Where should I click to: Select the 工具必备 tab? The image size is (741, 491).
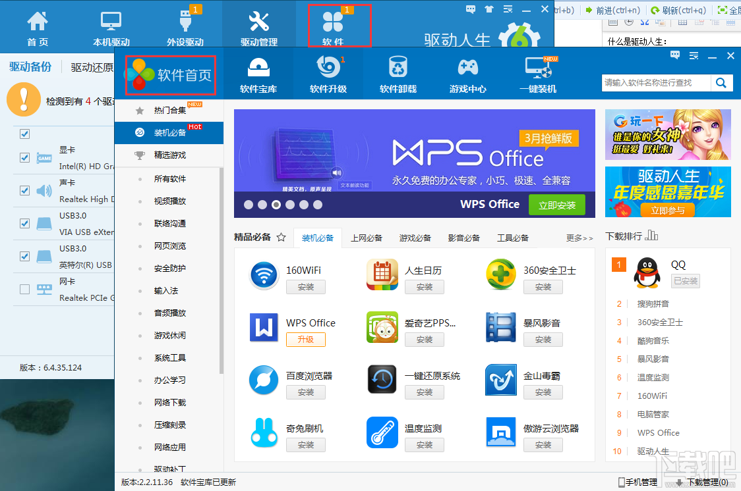pyautogui.click(x=513, y=238)
